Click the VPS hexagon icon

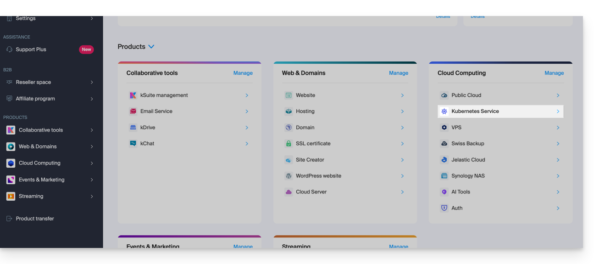444,127
